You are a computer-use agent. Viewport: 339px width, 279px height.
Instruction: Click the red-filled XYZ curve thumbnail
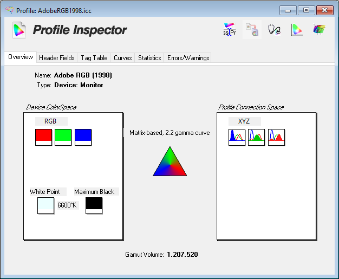tap(276, 138)
